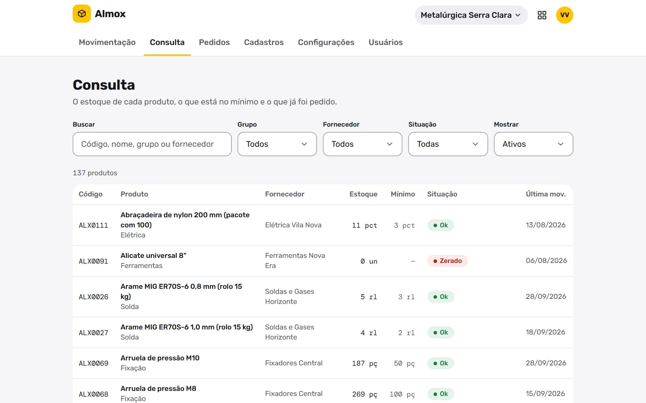
Task: Click code ALX0069
Action: [93, 363]
